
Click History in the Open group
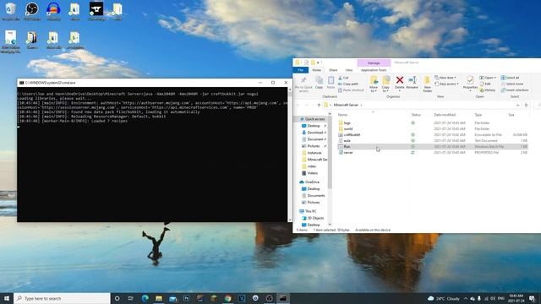coord(488,90)
